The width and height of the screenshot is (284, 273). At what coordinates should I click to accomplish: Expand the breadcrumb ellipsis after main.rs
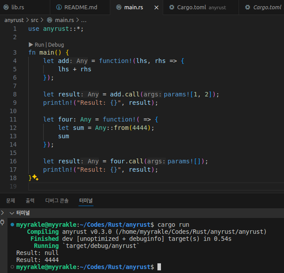pyautogui.click(x=84, y=20)
